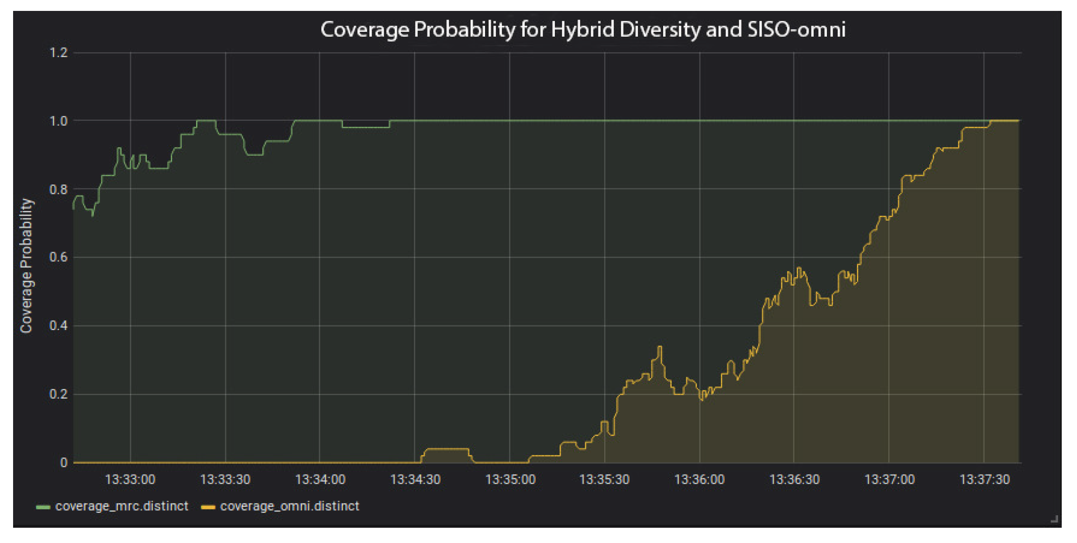Click the 13:33:00 x-axis time label
Viewport: 1077px width, 543px height.
coord(130,479)
